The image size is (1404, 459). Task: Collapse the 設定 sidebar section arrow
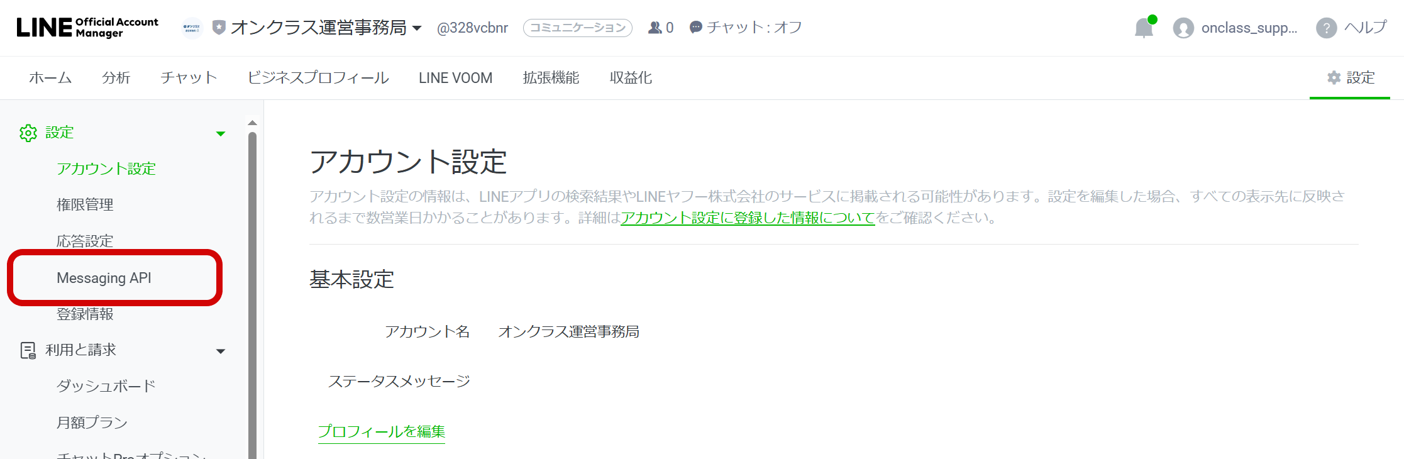(221, 134)
